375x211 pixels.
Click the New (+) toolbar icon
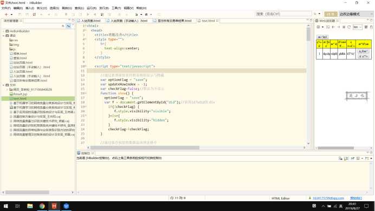coord(6,14)
